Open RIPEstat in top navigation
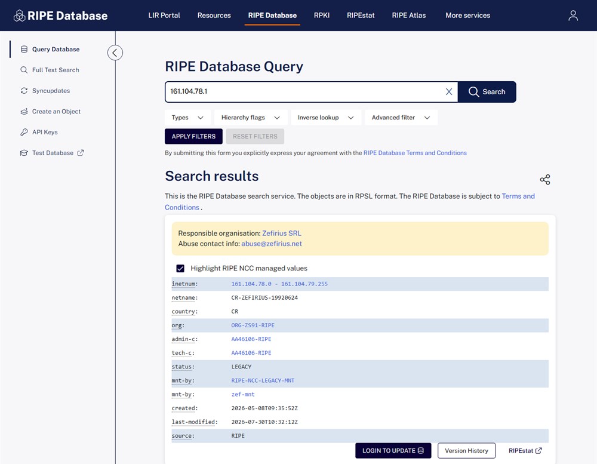This screenshot has width=597, height=464. [361, 16]
